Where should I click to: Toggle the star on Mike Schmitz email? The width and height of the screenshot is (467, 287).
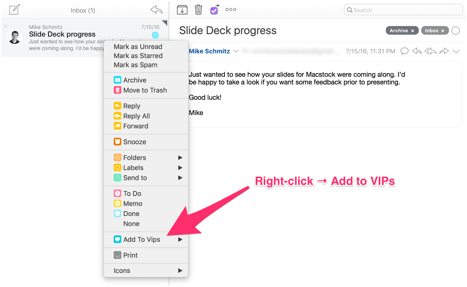(x=5, y=26)
